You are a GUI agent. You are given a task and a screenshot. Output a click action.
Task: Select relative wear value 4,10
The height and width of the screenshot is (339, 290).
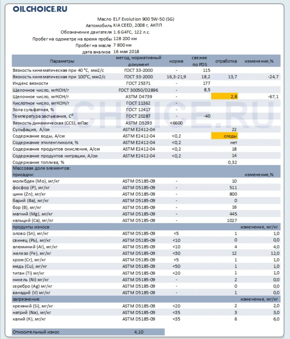[x=139, y=332]
